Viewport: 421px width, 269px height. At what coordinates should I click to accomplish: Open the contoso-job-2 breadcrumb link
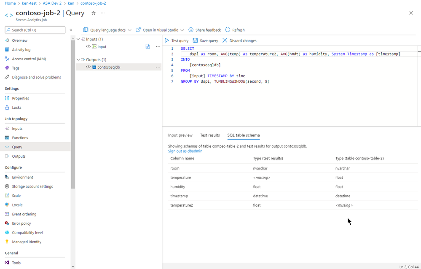93,3
